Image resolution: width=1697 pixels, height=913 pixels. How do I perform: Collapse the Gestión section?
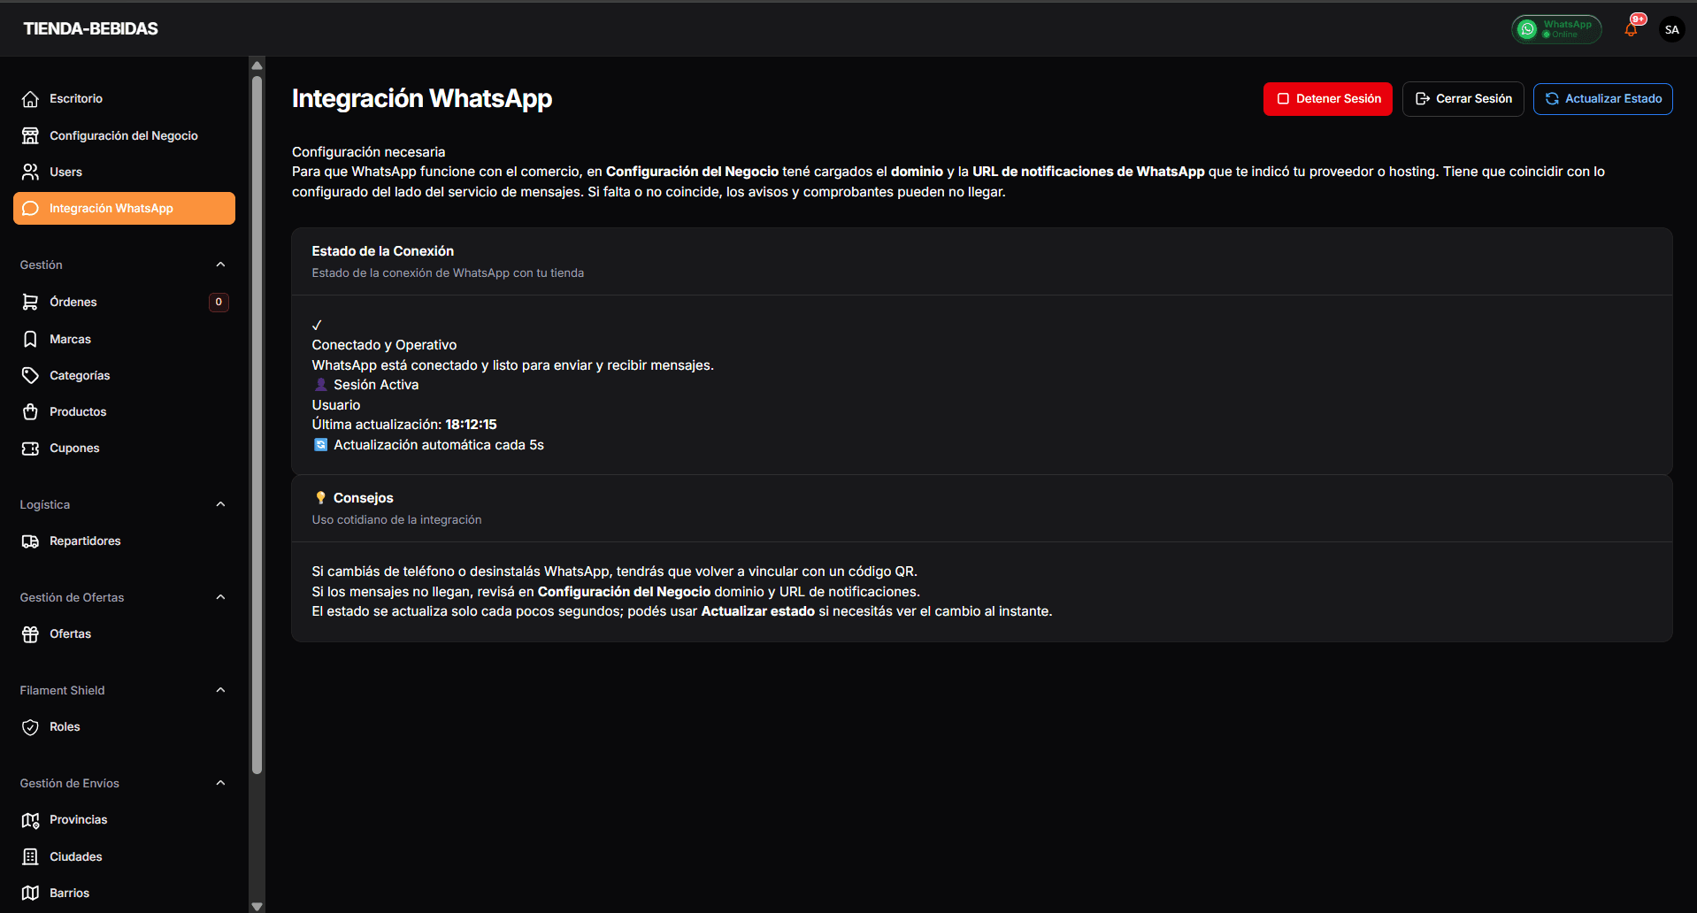tap(219, 264)
